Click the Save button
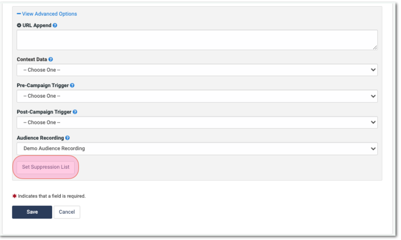The image size is (401, 240). 32,212
